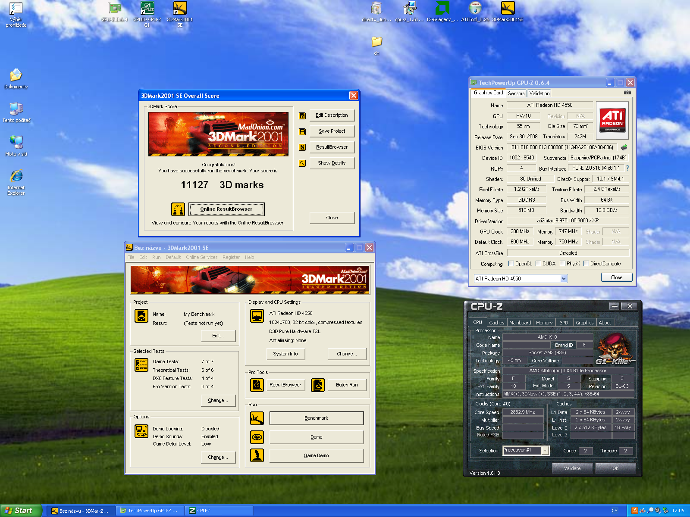Screen dimensions: 690x517
Task: Click the Windows Start button
Action: [x=21, y=511]
